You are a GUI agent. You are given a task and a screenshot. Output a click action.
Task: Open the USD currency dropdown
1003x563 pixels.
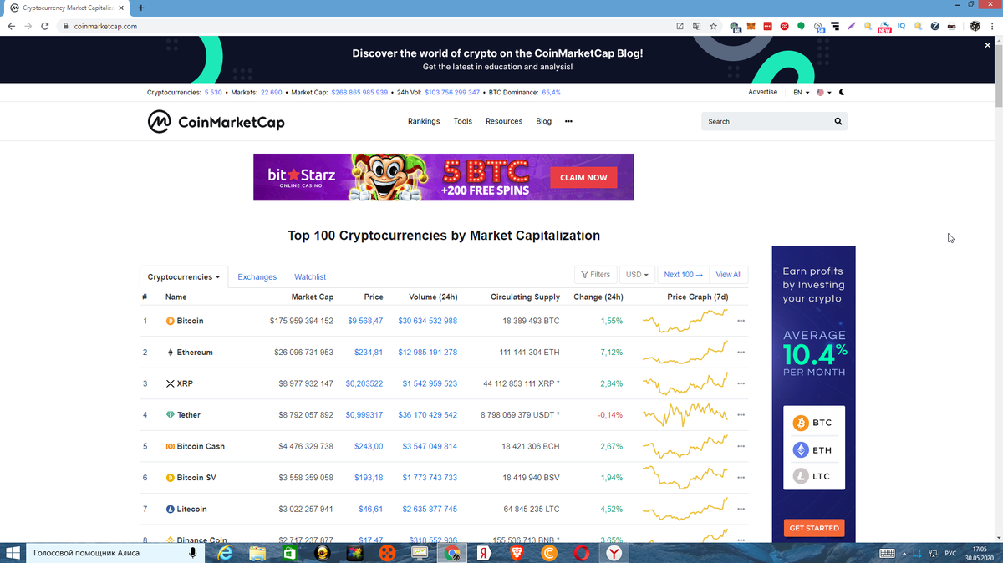[637, 274]
